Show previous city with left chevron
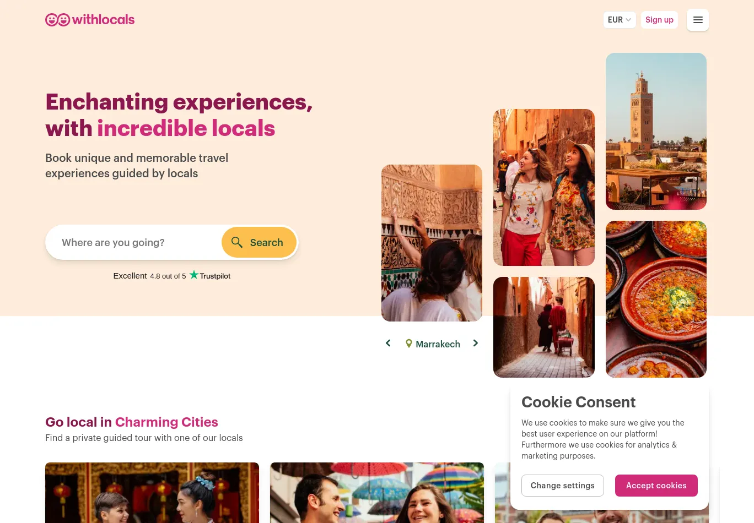This screenshot has height=523, width=754. pyautogui.click(x=388, y=343)
